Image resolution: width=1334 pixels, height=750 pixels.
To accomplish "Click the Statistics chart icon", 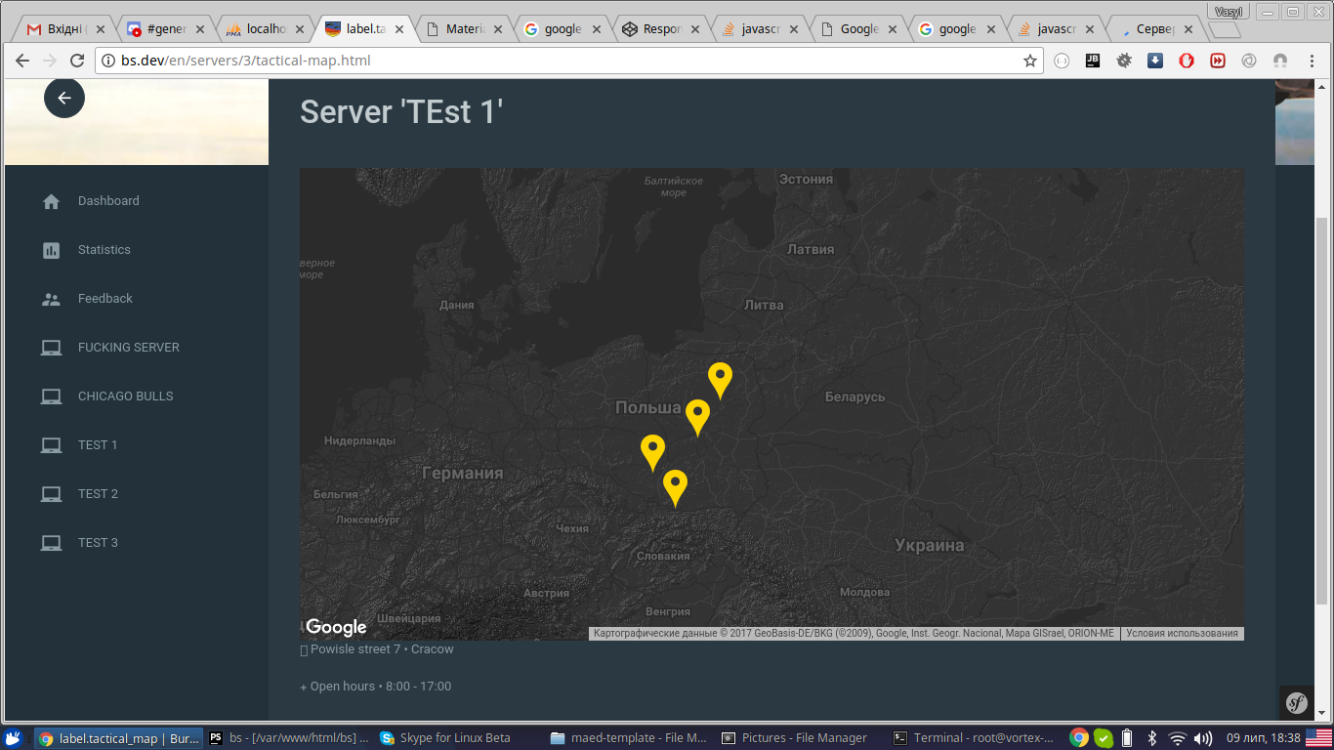I will tap(52, 250).
